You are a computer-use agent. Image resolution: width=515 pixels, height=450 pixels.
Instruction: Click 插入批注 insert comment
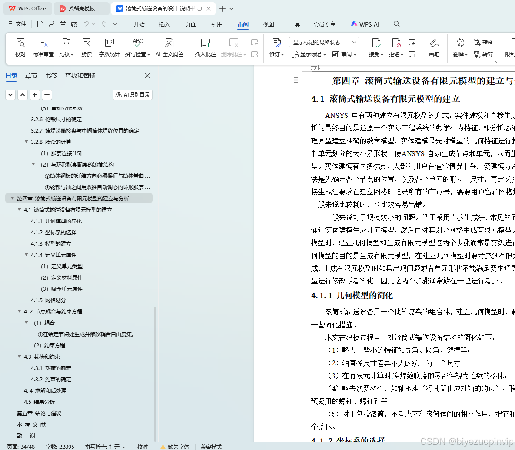(x=205, y=47)
